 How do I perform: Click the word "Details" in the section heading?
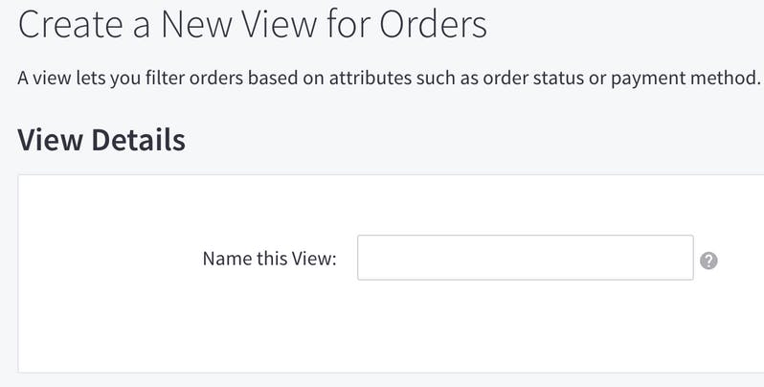tap(139, 140)
